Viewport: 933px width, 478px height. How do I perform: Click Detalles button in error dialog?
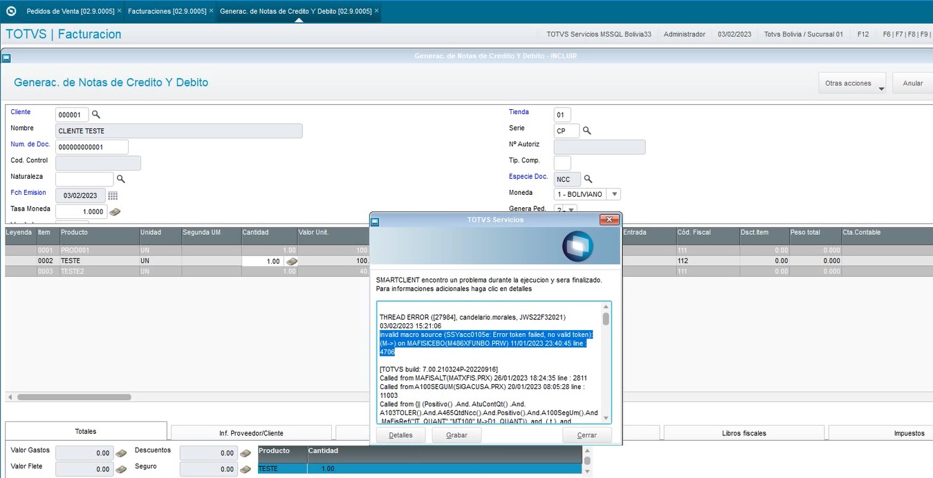(x=400, y=435)
